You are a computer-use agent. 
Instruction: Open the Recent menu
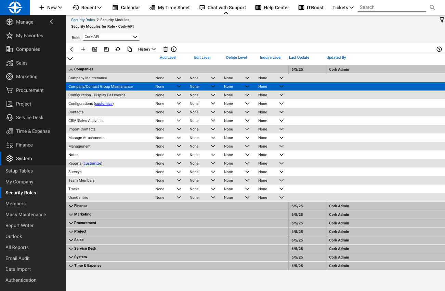[x=87, y=8]
